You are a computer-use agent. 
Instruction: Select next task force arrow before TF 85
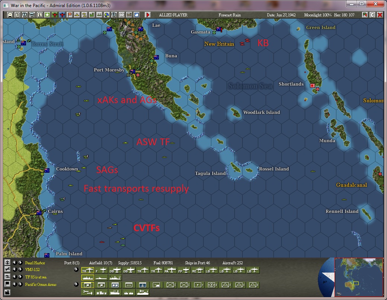tap(20, 277)
